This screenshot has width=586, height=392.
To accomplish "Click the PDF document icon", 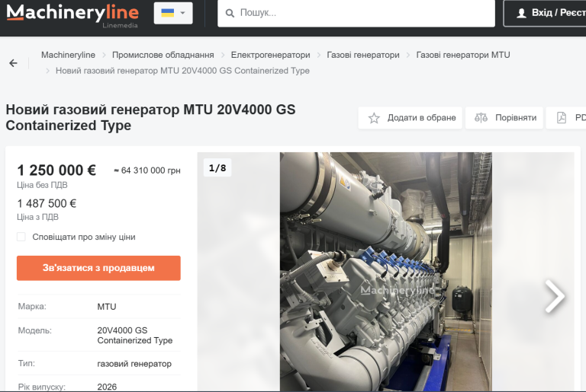I will coord(562,118).
